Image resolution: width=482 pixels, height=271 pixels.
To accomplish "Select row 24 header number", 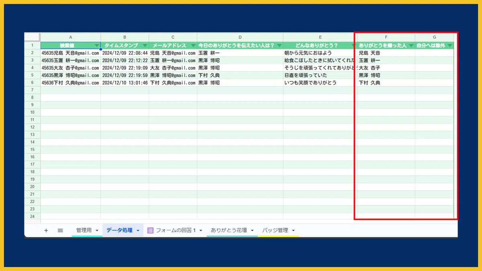I will pyautogui.click(x=32, y=217).
